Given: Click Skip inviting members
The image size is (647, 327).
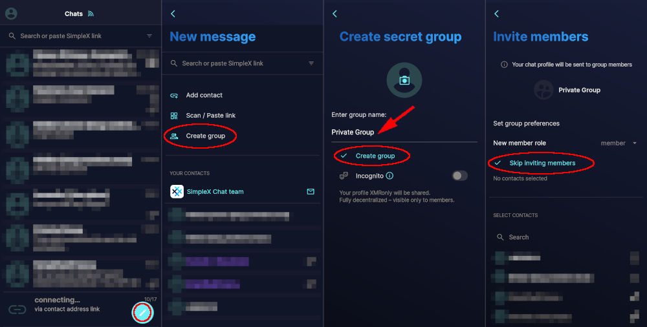Looking at the screenshot, I should pos(542,163).
